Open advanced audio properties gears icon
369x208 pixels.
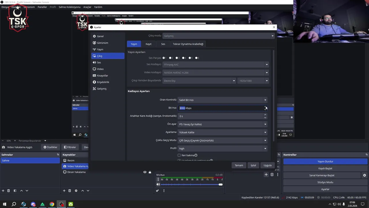157,191
